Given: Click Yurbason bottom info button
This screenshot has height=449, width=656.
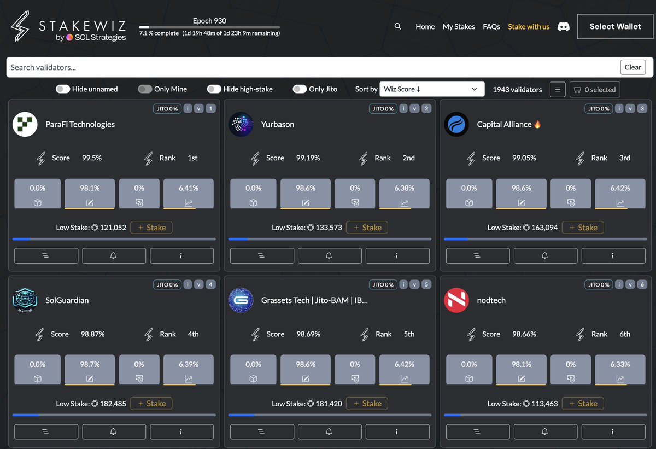Looking at the screenshot, I should pos(397,256).
